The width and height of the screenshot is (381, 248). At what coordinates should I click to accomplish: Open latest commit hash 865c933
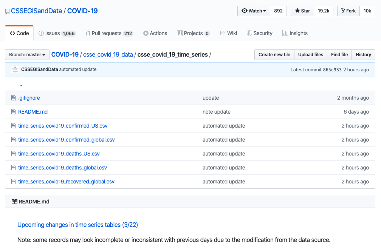click(x=332, y=70)
